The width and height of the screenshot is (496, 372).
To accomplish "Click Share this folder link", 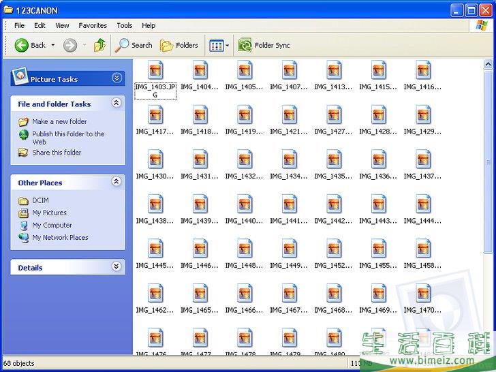I will point(57,153).
